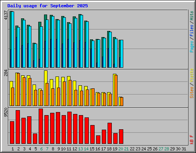Click the green day 6 axis label
Viewport: 196px width, 153px height.
click(x=41, y=149)
